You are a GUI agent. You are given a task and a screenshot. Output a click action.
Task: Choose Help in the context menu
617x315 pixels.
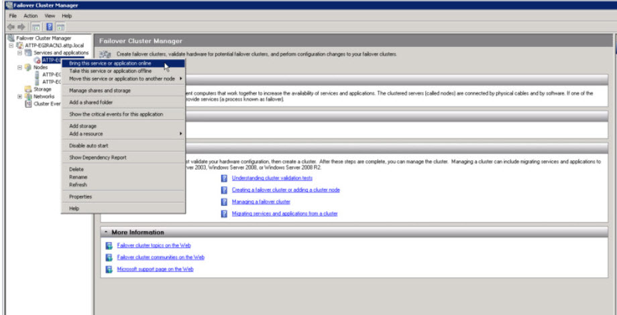click(123, 208)
